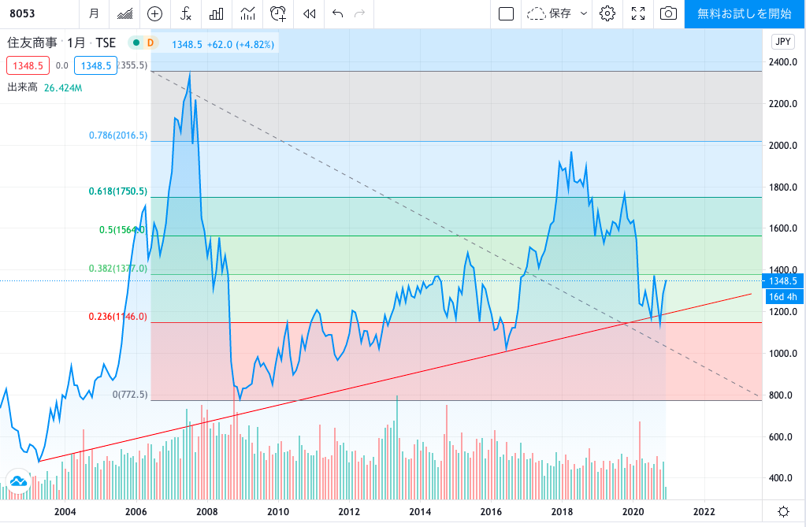Image resolution: width=806 pixels, height=527 pixels.
Task: Open the JPY currency selector
Action: [x=783, y=42]
